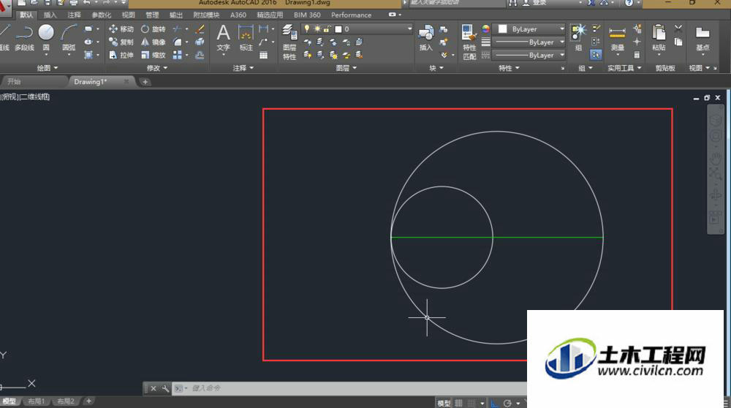The width and height of the screenshot is (731, 408).
Task: Click Match Properties (特性匹配) icon
Action: point(469,42)
